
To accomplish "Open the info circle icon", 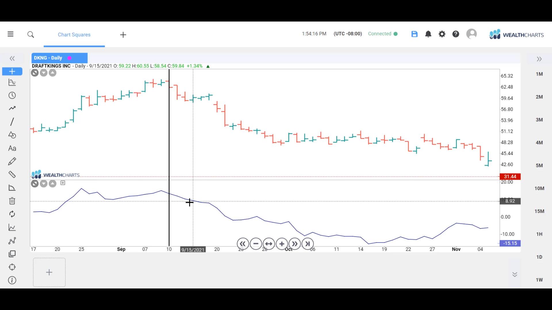I will click(x=12, y=280).
